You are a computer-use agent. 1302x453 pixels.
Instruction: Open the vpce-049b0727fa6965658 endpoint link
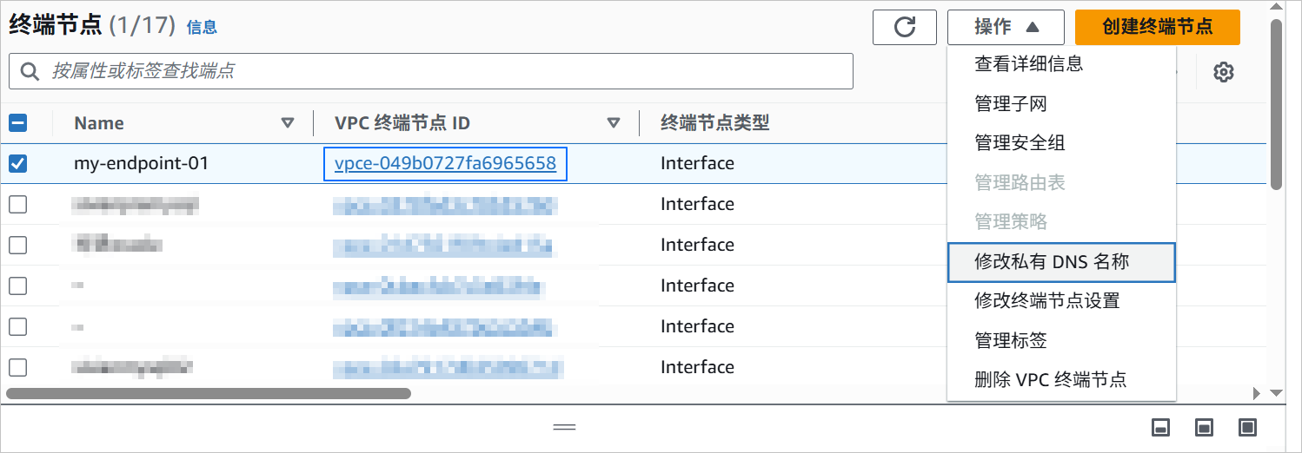pyautogui.click(x=445, y=163)
